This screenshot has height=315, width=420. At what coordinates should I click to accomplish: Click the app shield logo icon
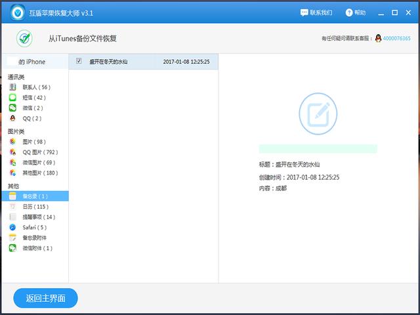tap(18, 12)
